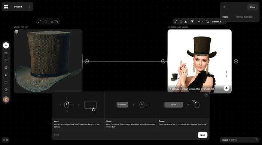
Task: Submit the prompt with the arrow-up button
Action: pyautogui.click(x=226, y=88)
